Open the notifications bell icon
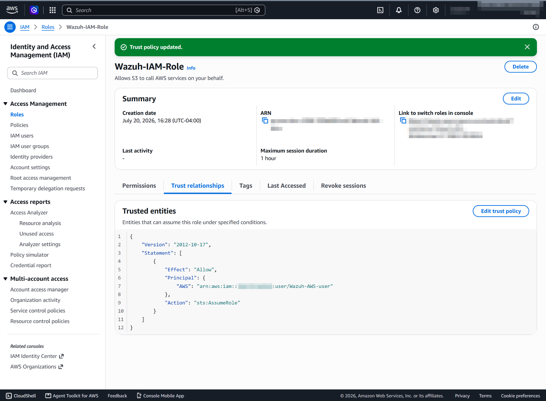546x401 pixels. pyautogui.click(x=399, y=10)
